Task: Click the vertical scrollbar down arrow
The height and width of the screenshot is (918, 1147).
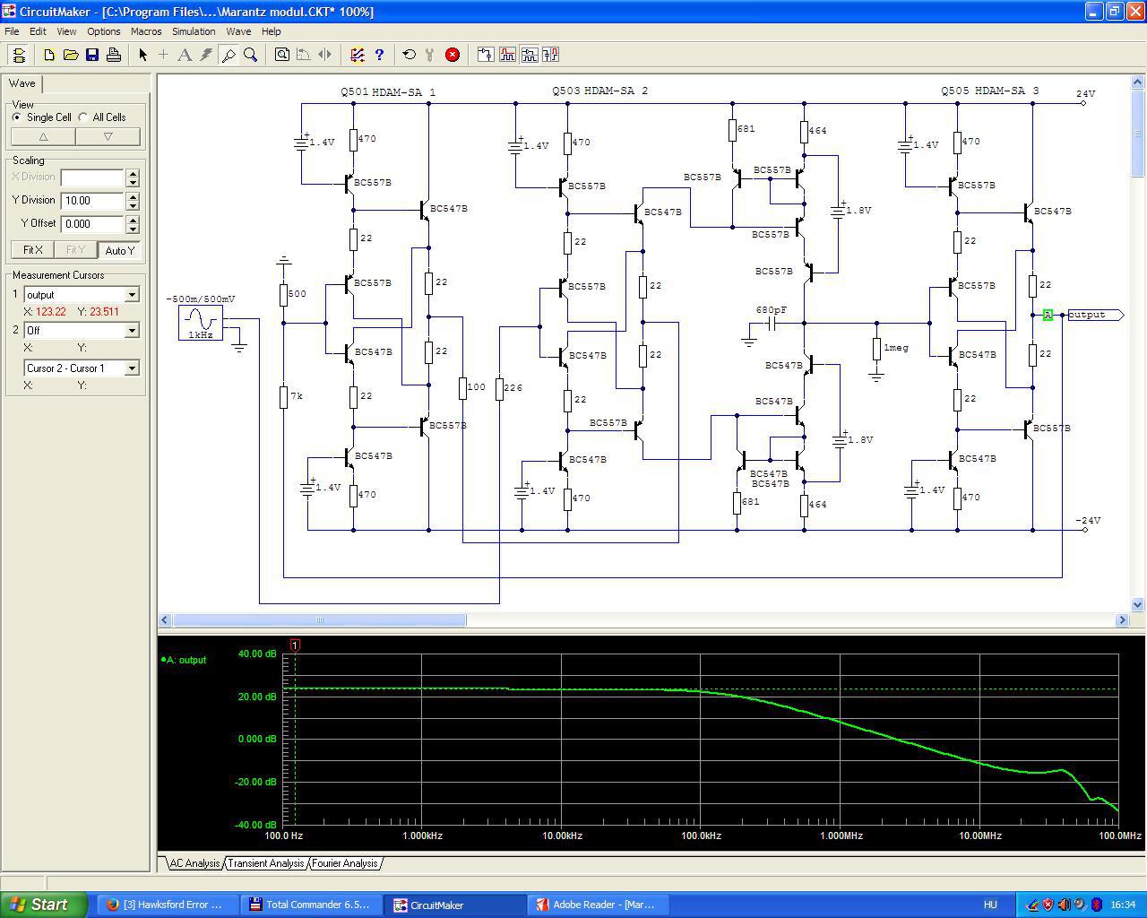Action: [1138, 605]
